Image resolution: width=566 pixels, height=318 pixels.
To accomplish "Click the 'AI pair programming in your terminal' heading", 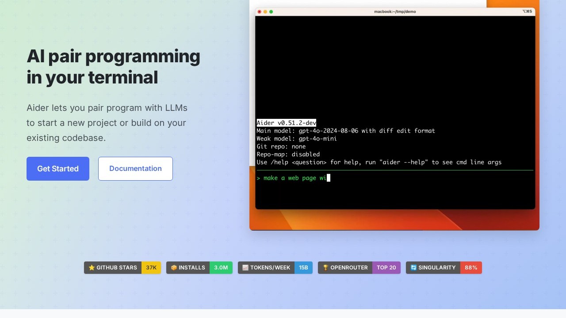I will [x=113, y=67].
